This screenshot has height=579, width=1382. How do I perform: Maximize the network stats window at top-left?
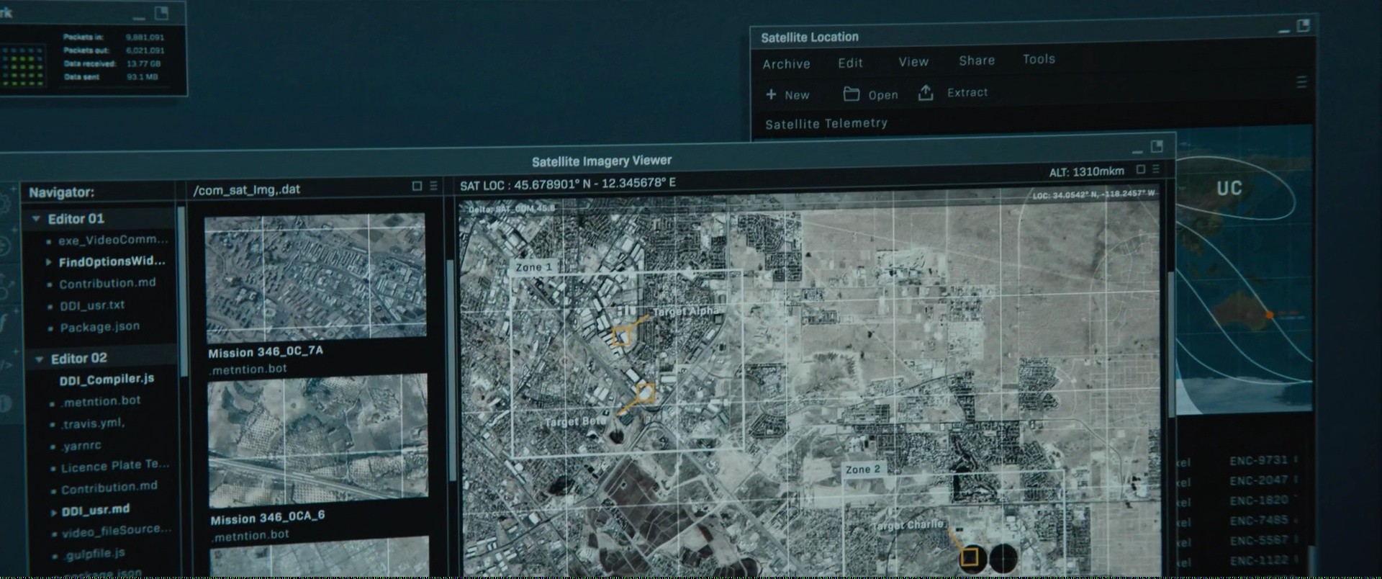click(162, 13)
